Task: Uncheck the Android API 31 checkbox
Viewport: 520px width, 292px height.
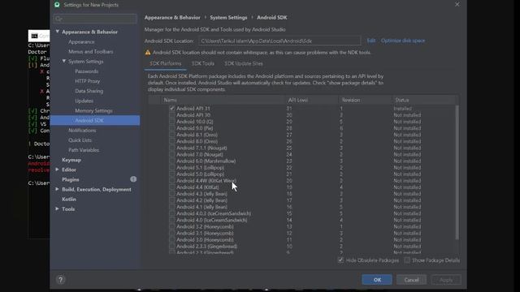Action: pos(171,108)
